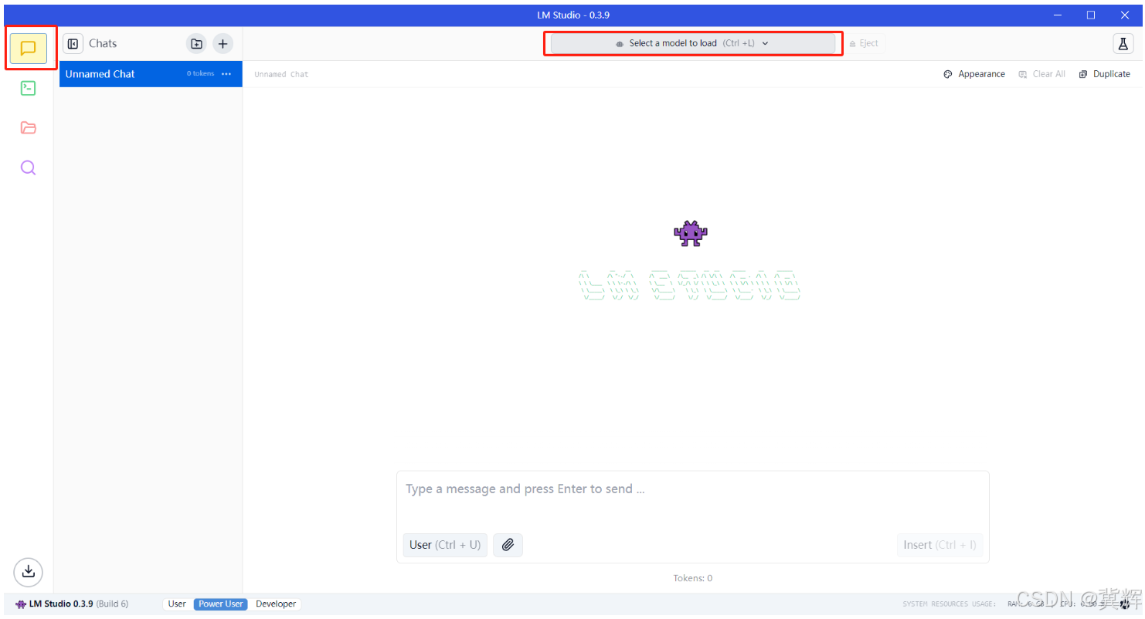
Task: Select Power User mode
Action: (221, 604)
